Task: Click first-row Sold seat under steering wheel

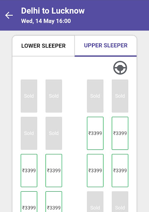Action: coord(120,96)
